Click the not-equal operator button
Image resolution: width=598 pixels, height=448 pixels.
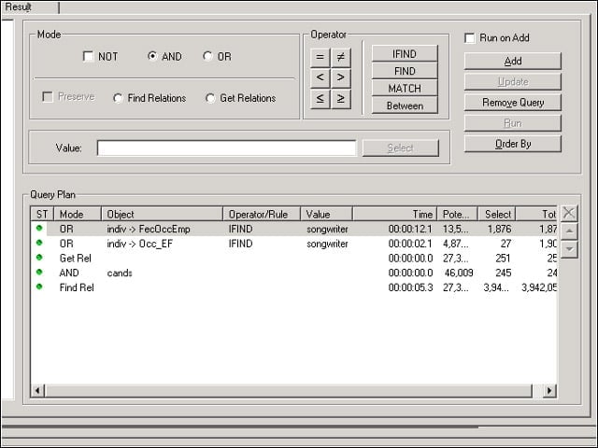341,57
